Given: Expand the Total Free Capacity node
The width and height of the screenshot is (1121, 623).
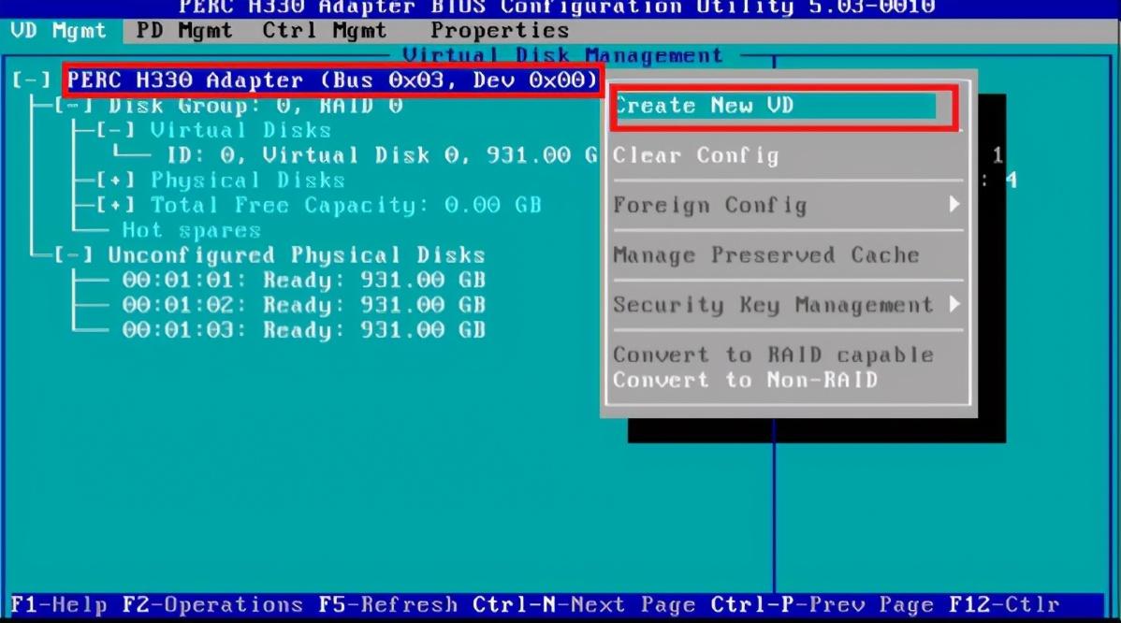Looking at the screenshot, I should coord(116,206).
